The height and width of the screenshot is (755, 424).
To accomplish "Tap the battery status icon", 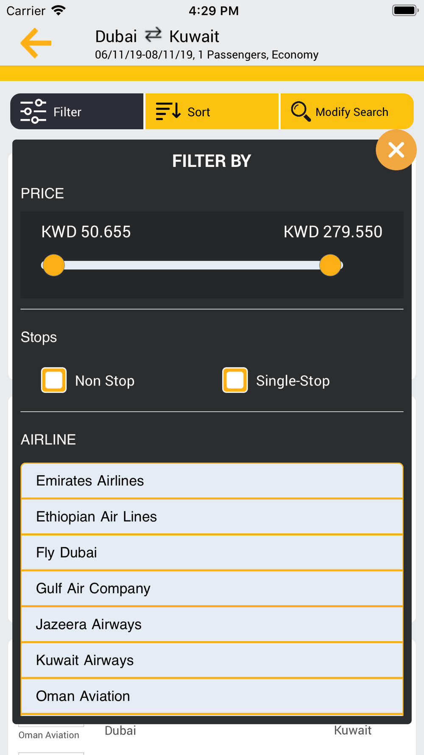I will click(x=405, y=10).
